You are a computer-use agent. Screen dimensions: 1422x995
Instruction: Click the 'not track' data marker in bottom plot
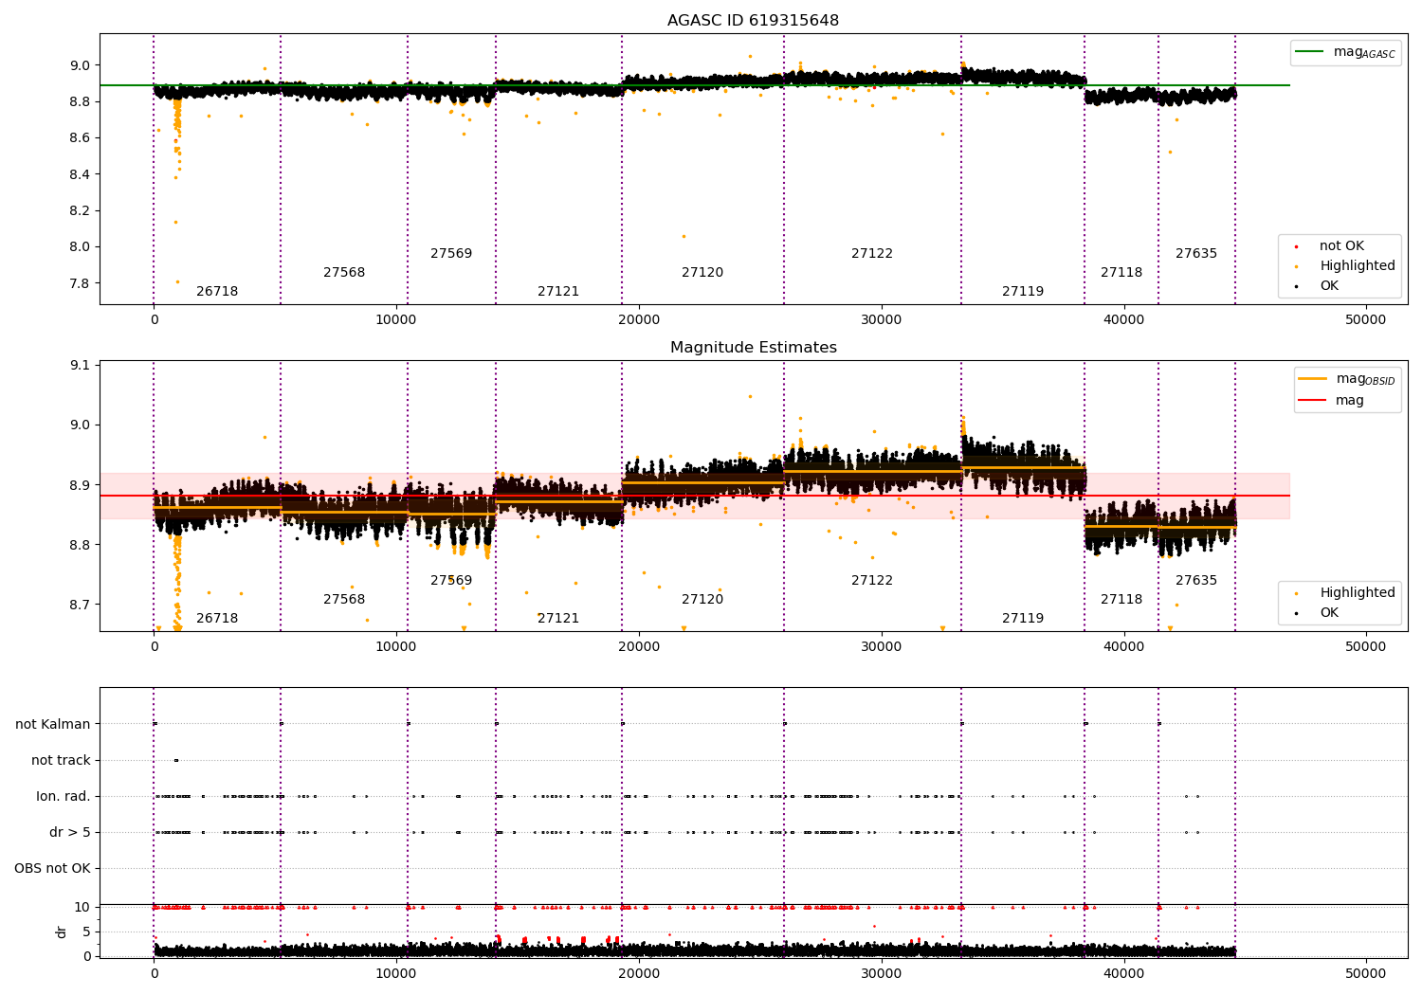tap(176, 760)
